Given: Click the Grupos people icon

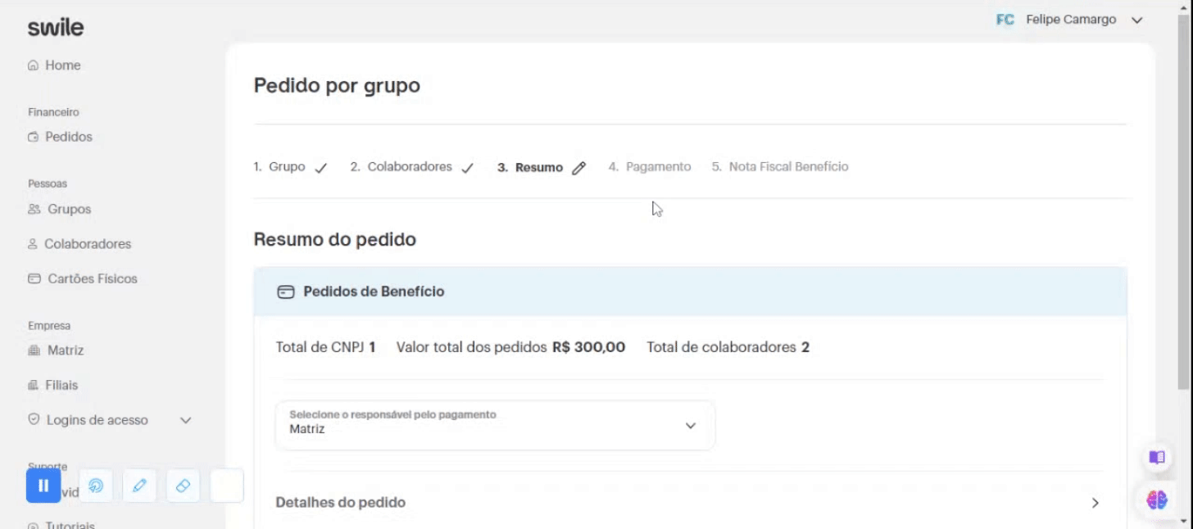Looking at the screenshot, I should tap(34, 209).
